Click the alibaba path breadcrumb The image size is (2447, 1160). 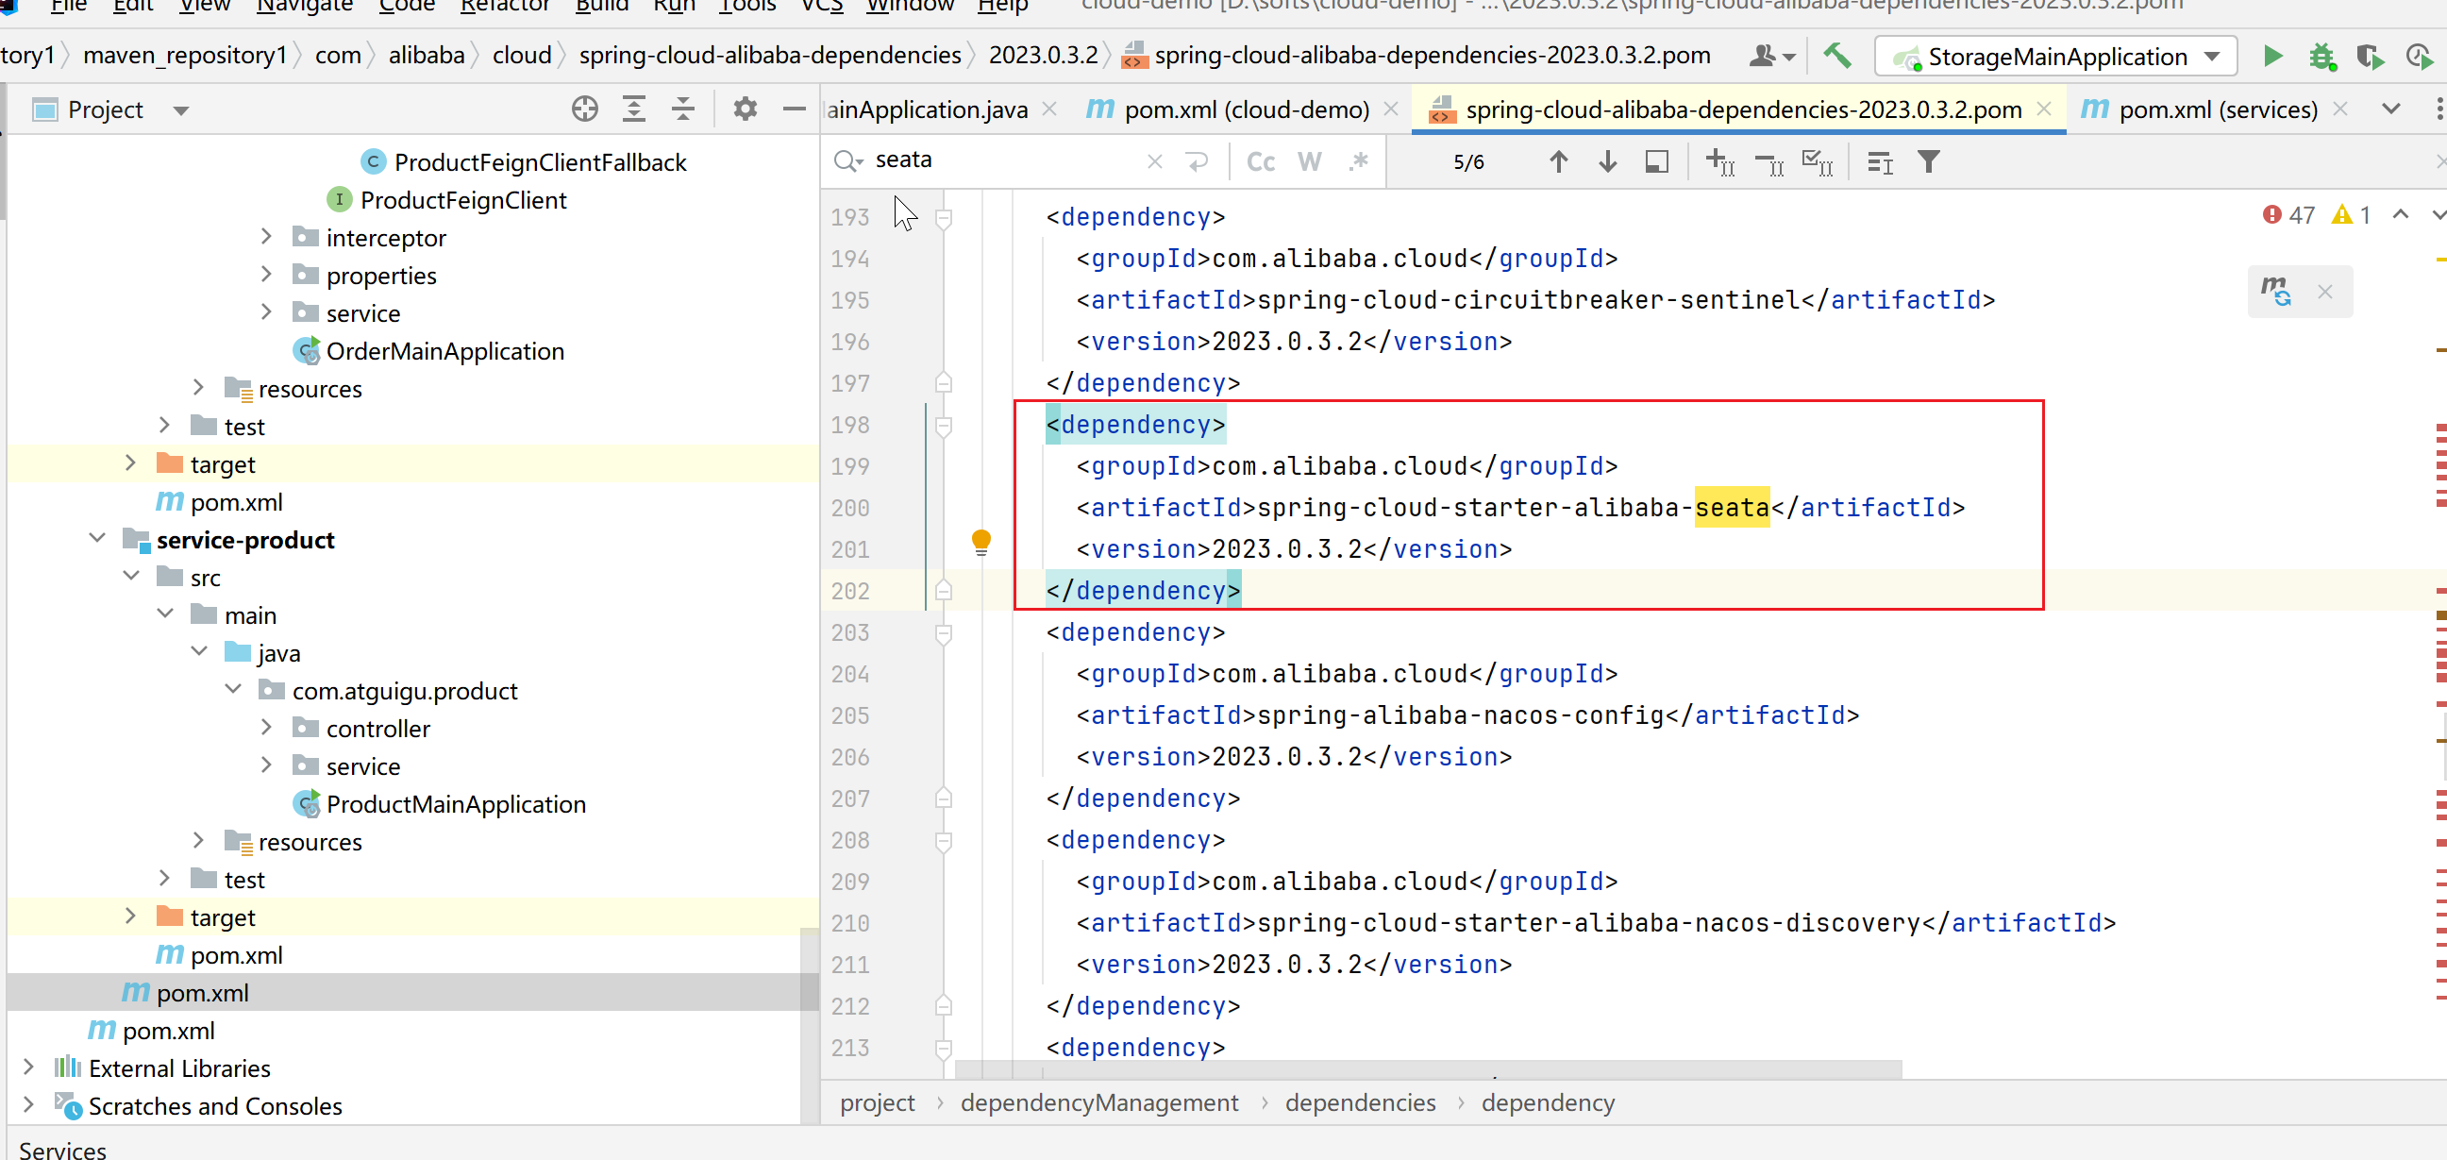427,55
